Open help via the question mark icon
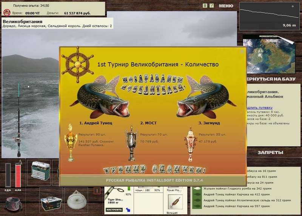Viewport: 302px width, 216px height. [212, 6]
